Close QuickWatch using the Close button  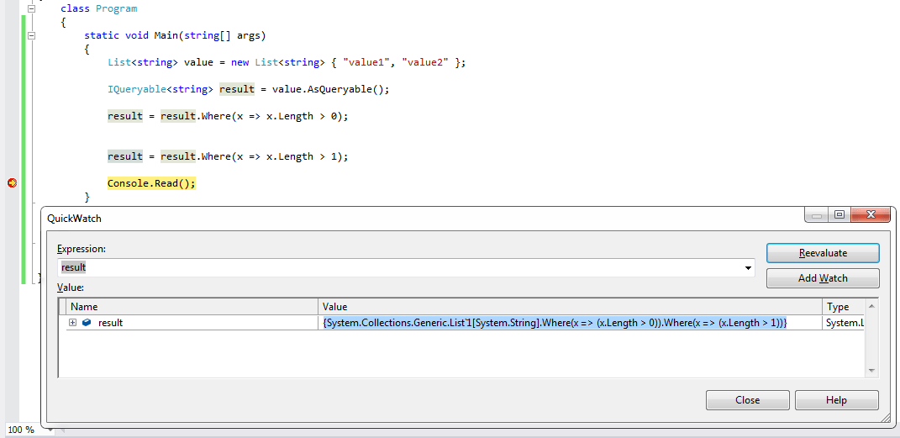pyautogui.click(x=747, y=400)
